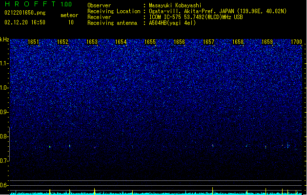Click the 0.8 kHz frequency label
The height and width of the screenshot is (195, 307).
(x=4, y=136)
